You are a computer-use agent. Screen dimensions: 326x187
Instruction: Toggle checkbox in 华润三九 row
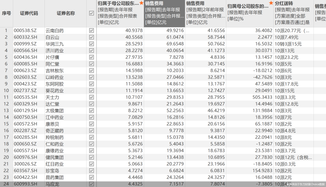point(91,44)
